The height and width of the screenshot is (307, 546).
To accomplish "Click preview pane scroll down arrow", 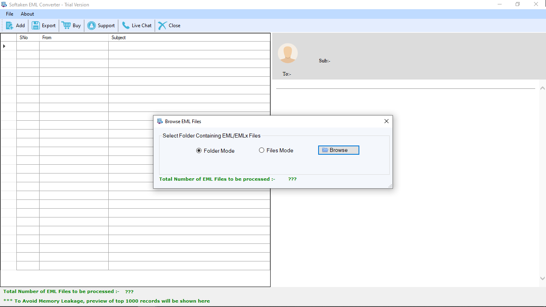I will click(542, 278).
